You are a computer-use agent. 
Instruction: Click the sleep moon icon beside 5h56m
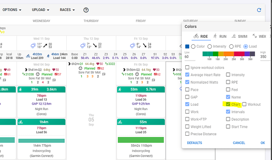click(x=124, y=70)
